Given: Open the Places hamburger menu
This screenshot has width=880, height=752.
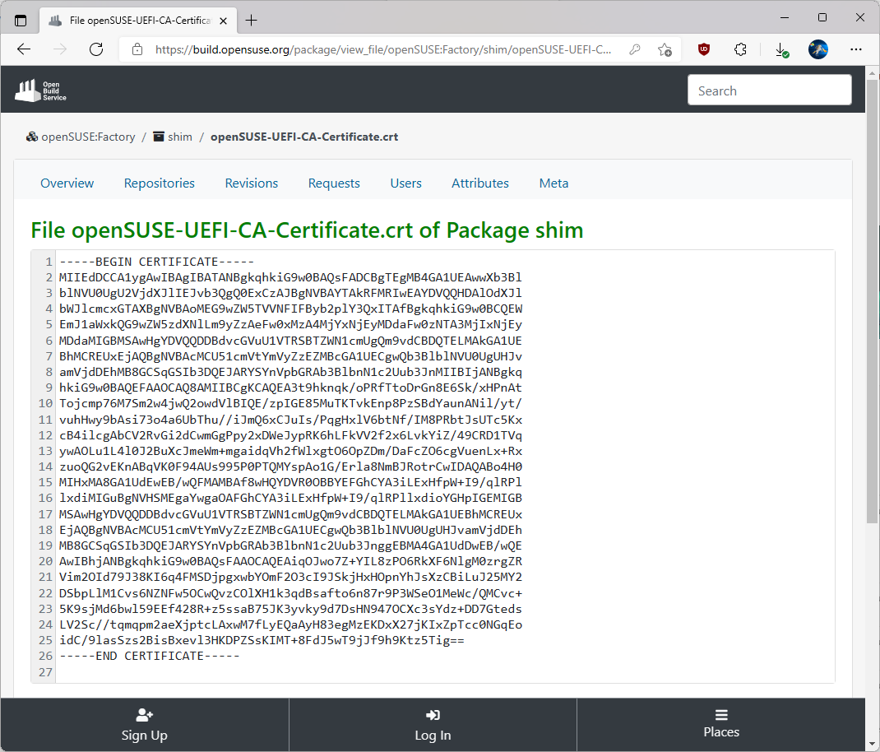Looking at the screenshot, I should (721, 714).
